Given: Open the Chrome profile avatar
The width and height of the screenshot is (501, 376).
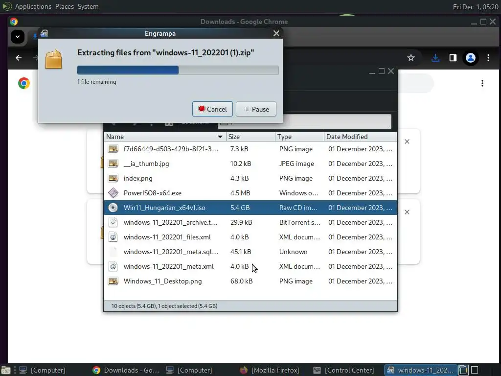Looking at the screenshot, I should click(x=470, y=58).
